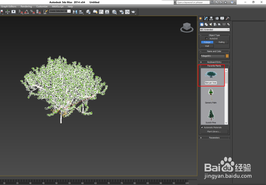Click the keyword search field

pos(193,2)
